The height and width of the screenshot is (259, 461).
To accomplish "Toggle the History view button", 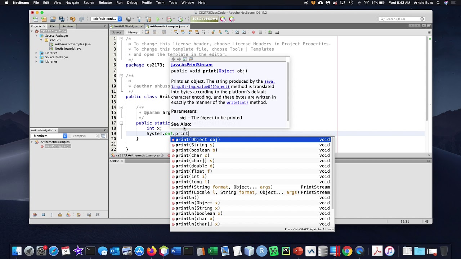I will click(x=133, y=32).
